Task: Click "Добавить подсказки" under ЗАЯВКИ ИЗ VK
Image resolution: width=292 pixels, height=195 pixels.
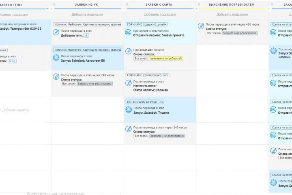Action: coord(87,14)
